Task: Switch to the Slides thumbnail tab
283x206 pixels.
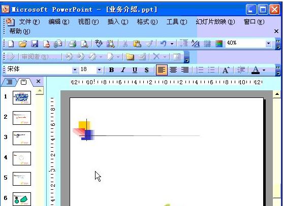Action: point(24,82)
